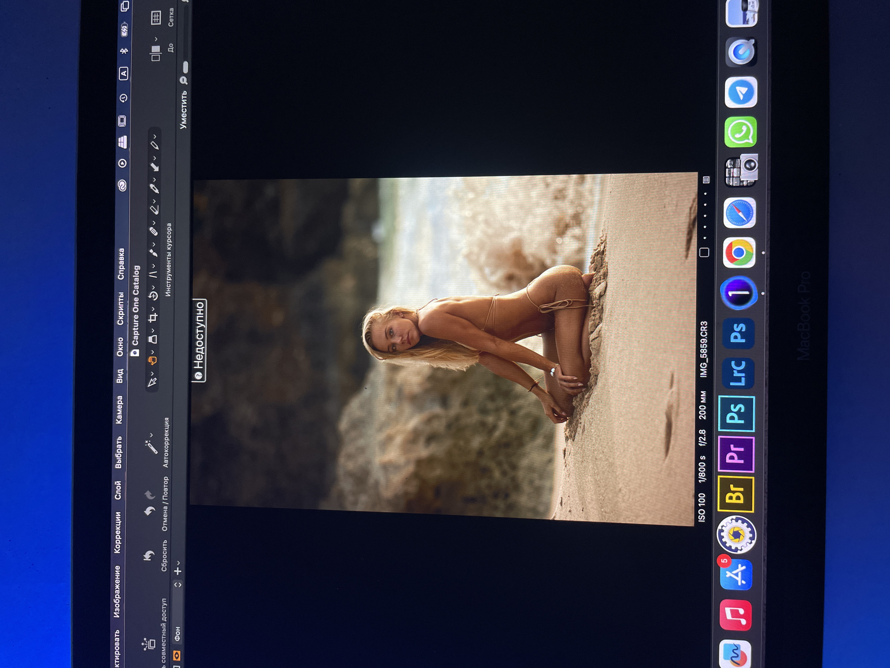Viewport: 890px width, 668px height.
Task: Open chevron next to До before icon
Action: [156, 39]
